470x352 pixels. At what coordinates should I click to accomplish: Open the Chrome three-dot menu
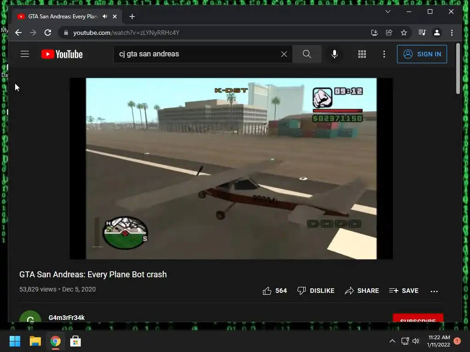coord(452,33)
